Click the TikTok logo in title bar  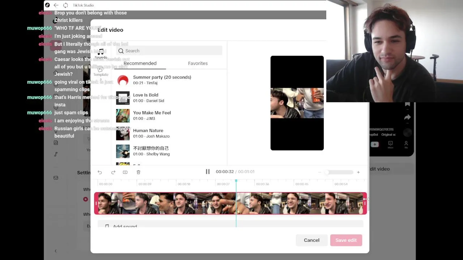point(47,5)
